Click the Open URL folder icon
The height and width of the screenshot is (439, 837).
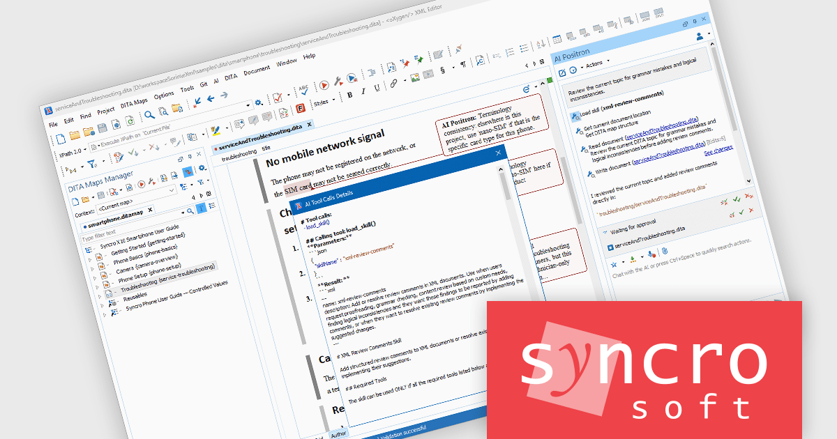88,131
